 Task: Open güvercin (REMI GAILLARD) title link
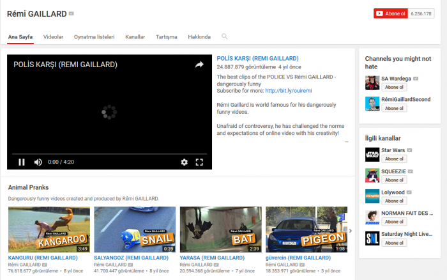pyautogui.click(x=298, y=258)
